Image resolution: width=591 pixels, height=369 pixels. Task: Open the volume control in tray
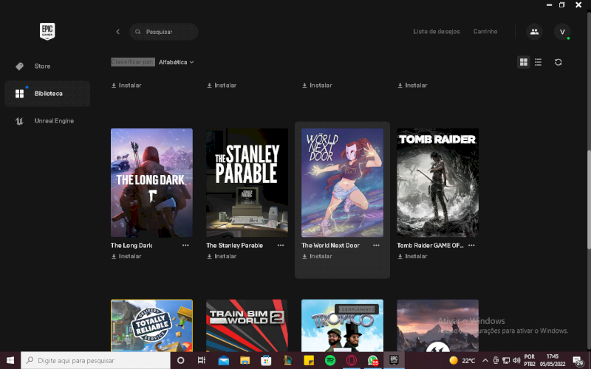[x=516, y=360]
